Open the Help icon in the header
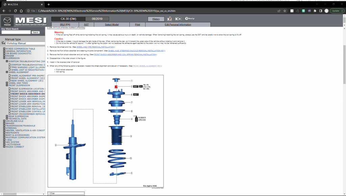Screen dimensions: 346x196 [189, 19]
